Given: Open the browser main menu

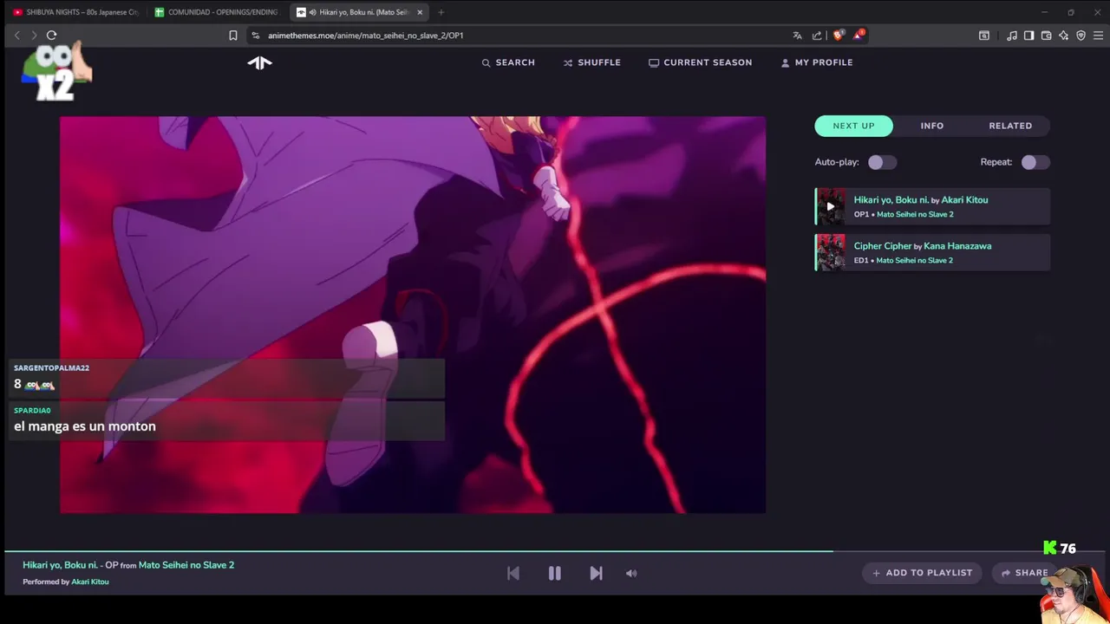Looking at the screenshot, I should coord(1098,36).
